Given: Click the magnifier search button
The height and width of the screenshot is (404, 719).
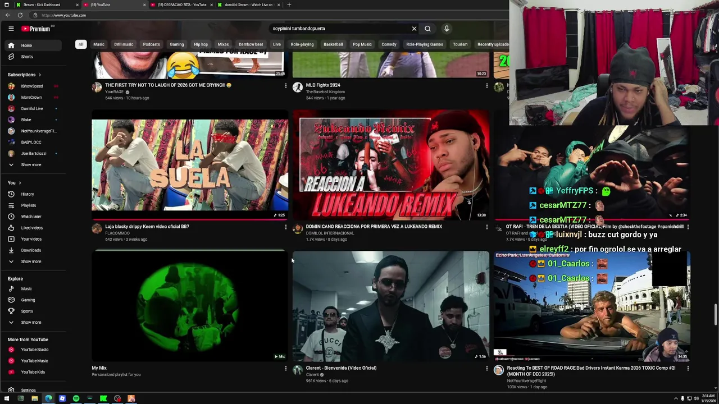Looking at the screenshot, I should tap(427, 29).
